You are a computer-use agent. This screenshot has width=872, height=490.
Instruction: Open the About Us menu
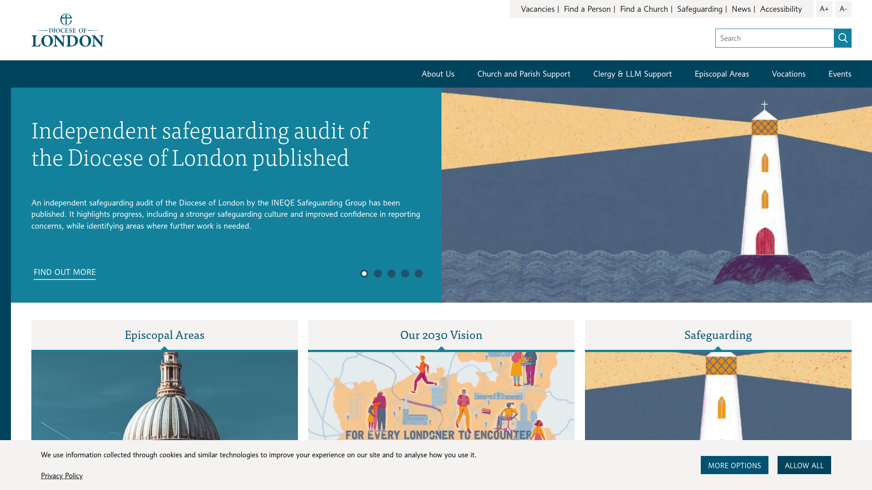[x=438, y=74]
